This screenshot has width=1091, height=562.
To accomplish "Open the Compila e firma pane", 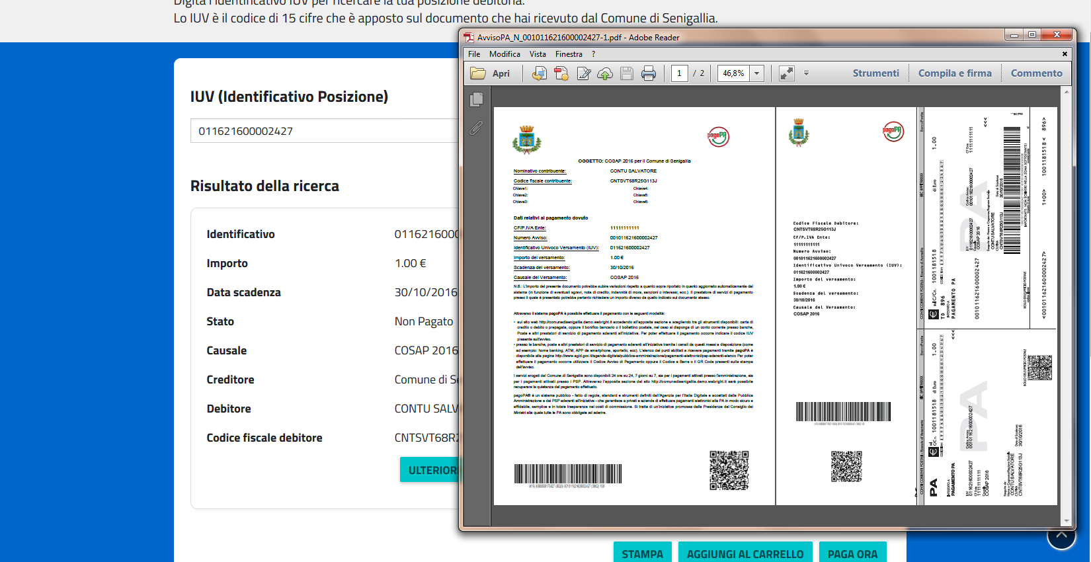I will (955, 73).
